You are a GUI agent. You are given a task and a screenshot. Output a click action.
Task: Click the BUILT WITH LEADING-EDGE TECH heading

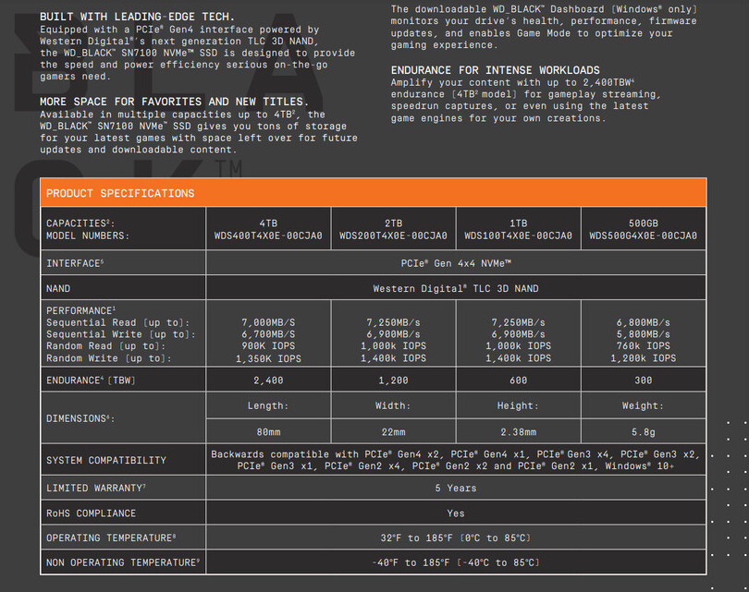coord(137,17)
